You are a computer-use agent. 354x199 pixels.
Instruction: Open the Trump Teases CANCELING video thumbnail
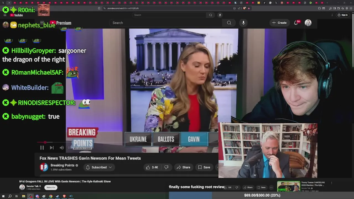point(288,186)
